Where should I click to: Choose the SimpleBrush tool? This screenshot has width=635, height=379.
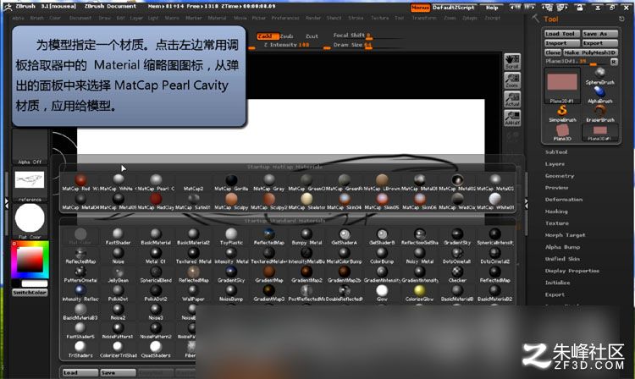point(562,113)
